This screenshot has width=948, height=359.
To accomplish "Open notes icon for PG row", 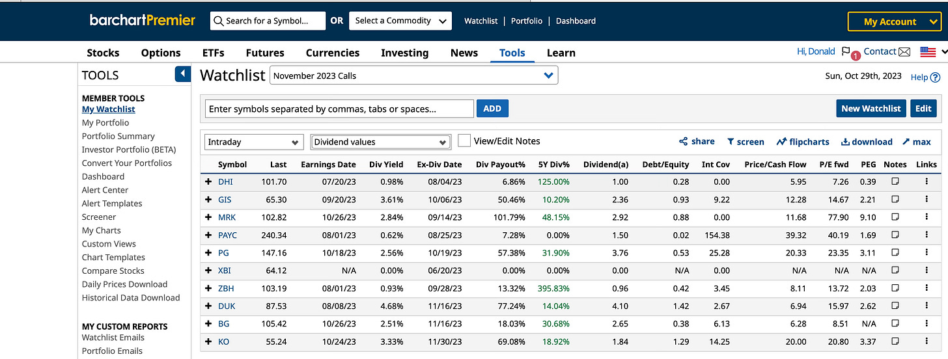I will [x=895, y=253].
